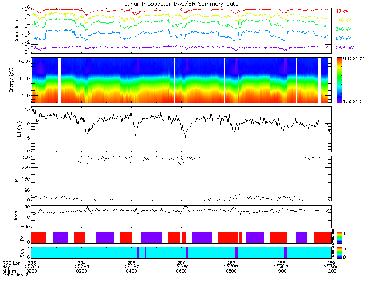368x286 pixels.
Task: Click day-of-year value '22.333'
Action: click(x=231, y=267)
